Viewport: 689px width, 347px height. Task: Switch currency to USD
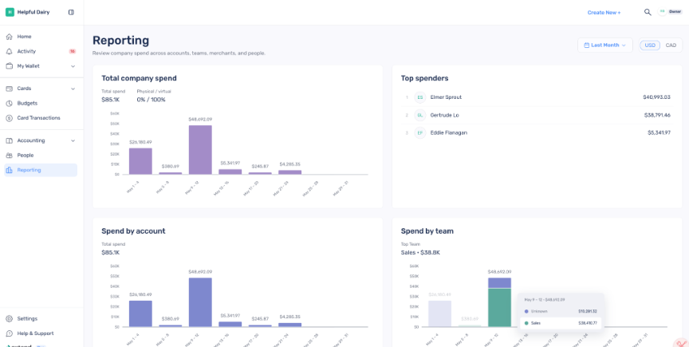[650, 45]
